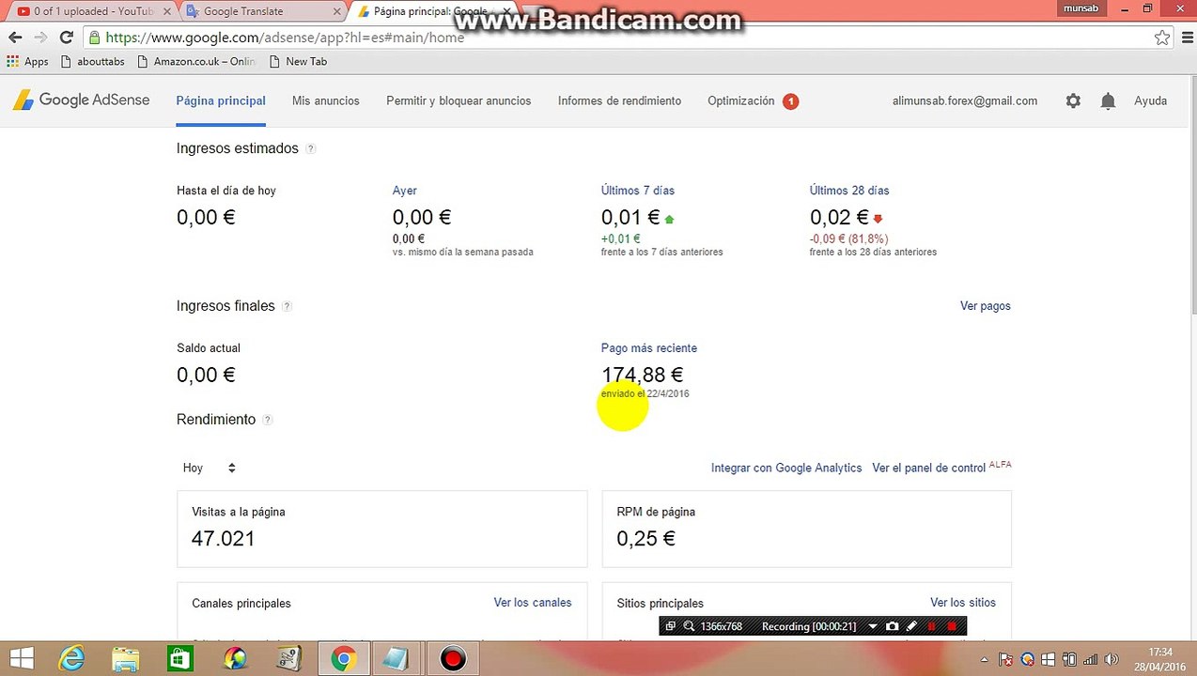Open Permitir y bloquear anuncios tab
1197x676 pixels.
[459, 100]
